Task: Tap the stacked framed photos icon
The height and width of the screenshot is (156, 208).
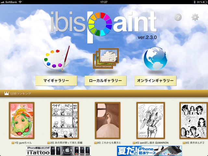Action: click(x=106, y=58)
